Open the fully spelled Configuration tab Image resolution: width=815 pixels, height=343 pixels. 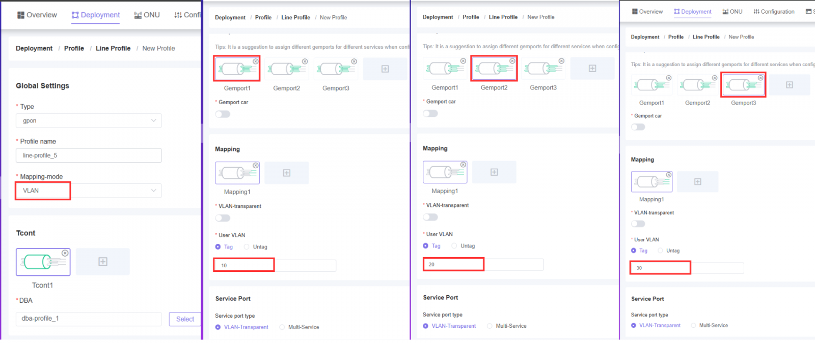click(x=774, y=12)
